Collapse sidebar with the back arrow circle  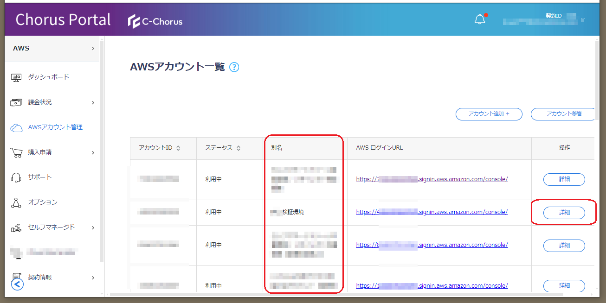[17, 284]
